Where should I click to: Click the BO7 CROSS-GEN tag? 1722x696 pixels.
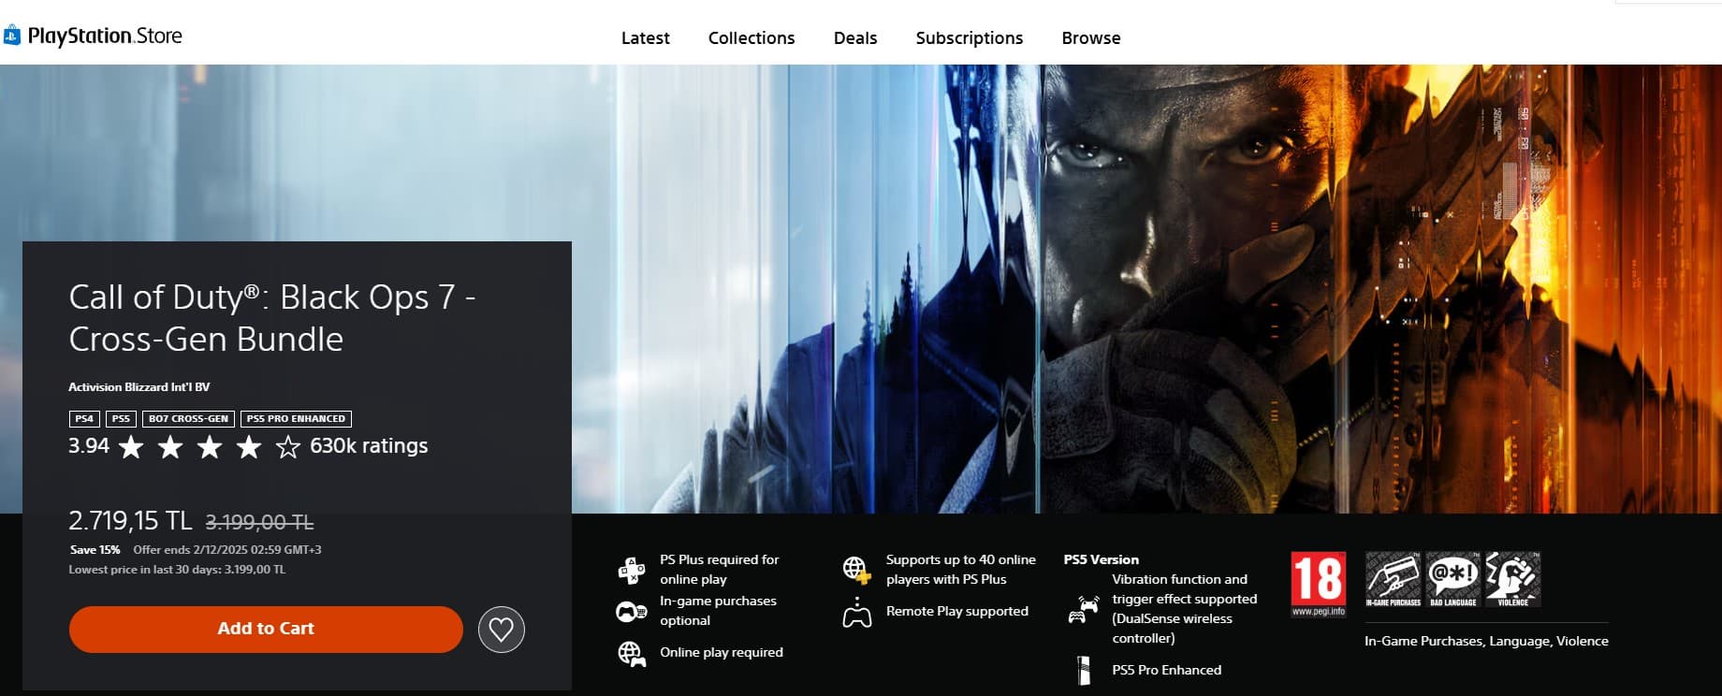click(x=188, y=419)
